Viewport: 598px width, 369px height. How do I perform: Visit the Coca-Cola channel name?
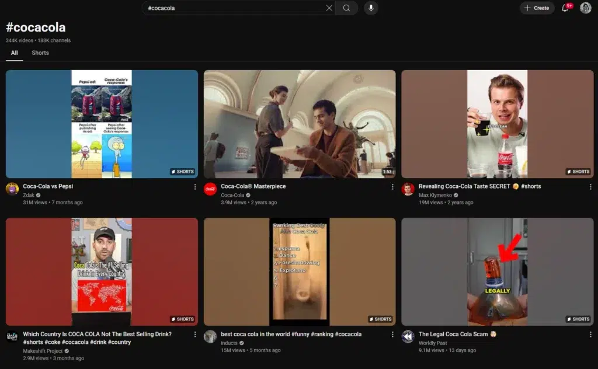pyautogui.click(x=232, y=195)
